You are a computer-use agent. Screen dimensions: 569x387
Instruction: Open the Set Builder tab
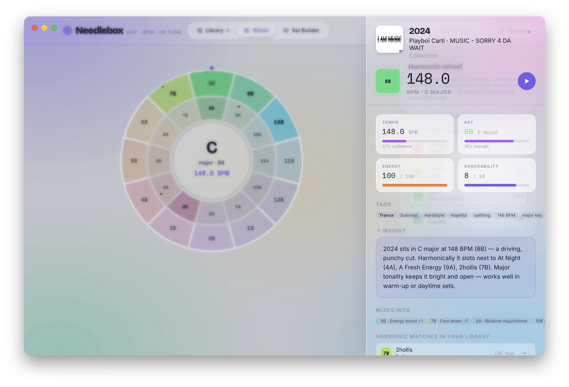[301, 30]
